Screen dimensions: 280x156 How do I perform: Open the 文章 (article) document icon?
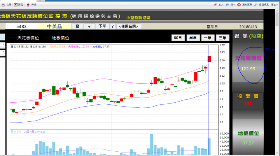tap(3, 5)
